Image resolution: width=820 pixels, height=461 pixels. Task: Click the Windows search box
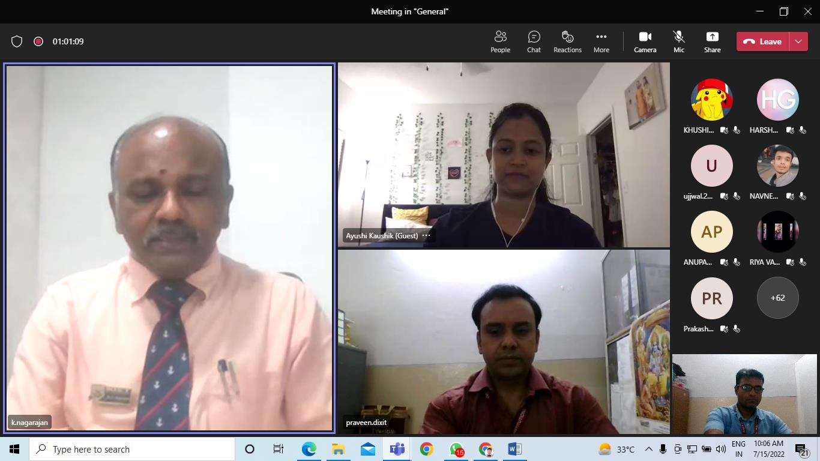[x=132, y=449]
